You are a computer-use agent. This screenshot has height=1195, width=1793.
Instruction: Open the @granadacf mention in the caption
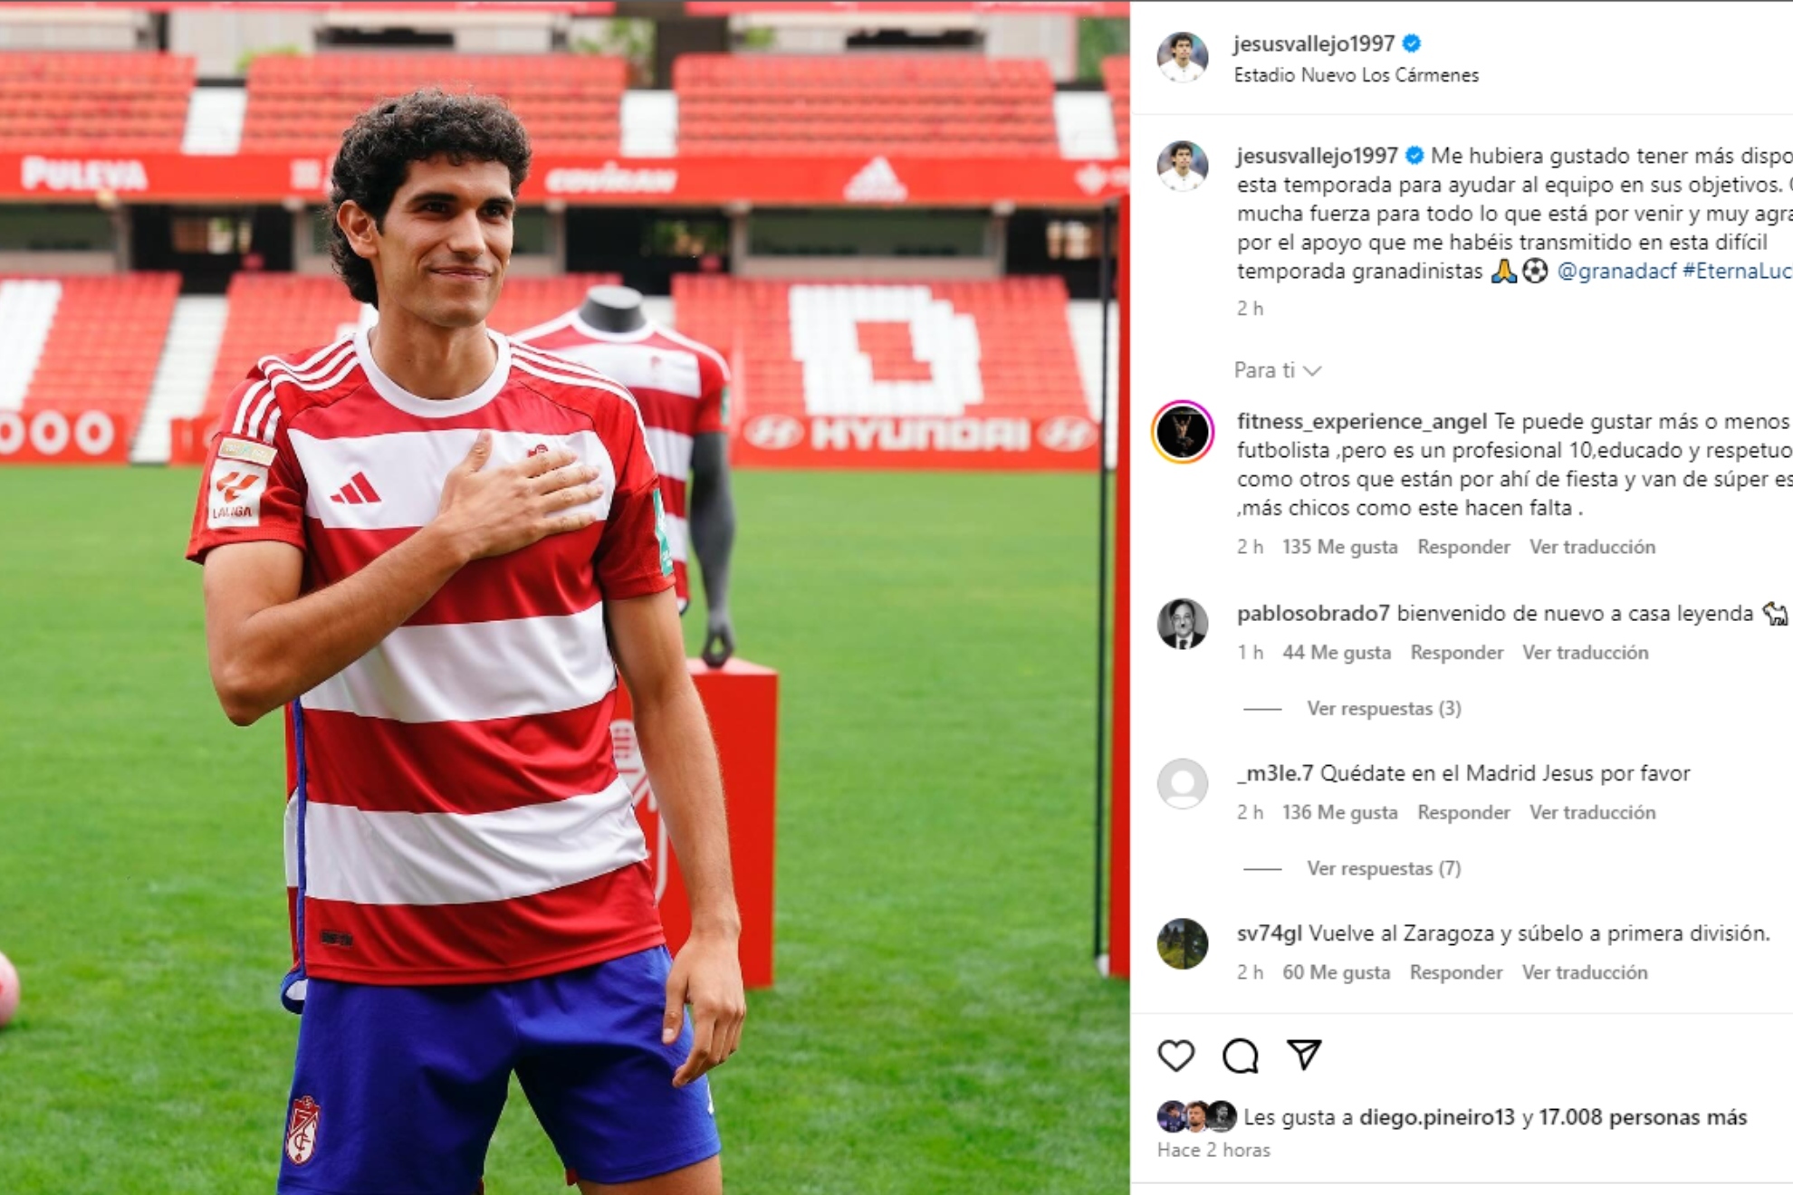(1616, 271)
